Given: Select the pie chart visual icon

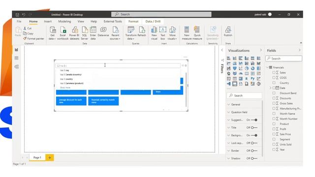Looking at the screenshot, I should [x=247, y=68].
